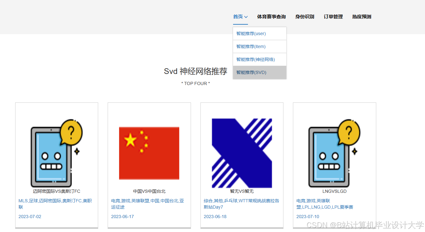425x232 pixels.
Task: Click the robot image for LNGVSLGD
Action: tap(334, 153)
